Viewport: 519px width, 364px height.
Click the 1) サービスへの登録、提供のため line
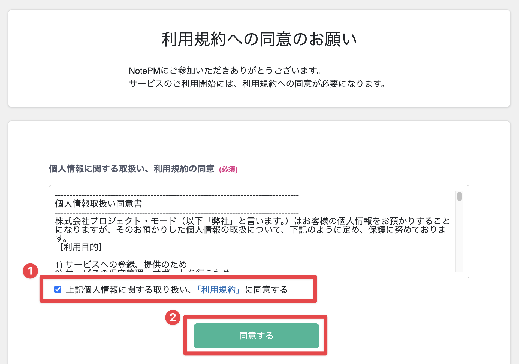tap(121, 264)
